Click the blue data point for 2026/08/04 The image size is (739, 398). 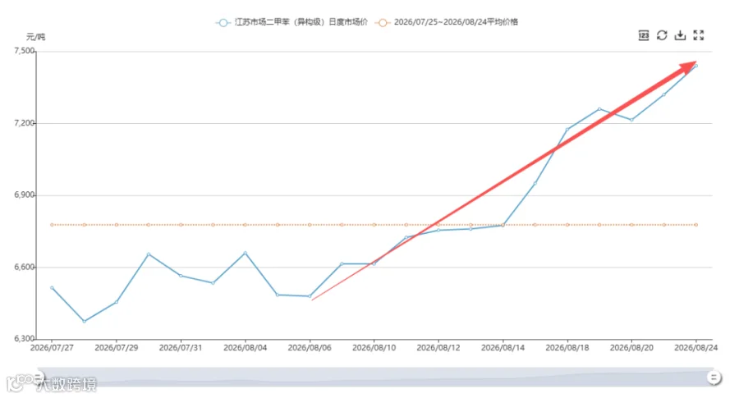point(245,253)
